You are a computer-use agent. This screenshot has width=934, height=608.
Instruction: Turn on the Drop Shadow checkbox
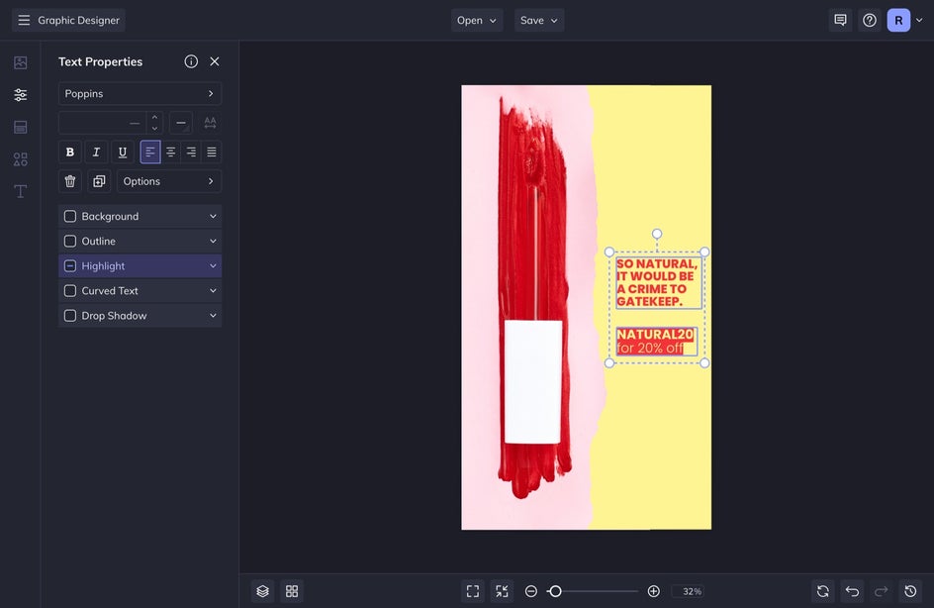coord(70,316)
